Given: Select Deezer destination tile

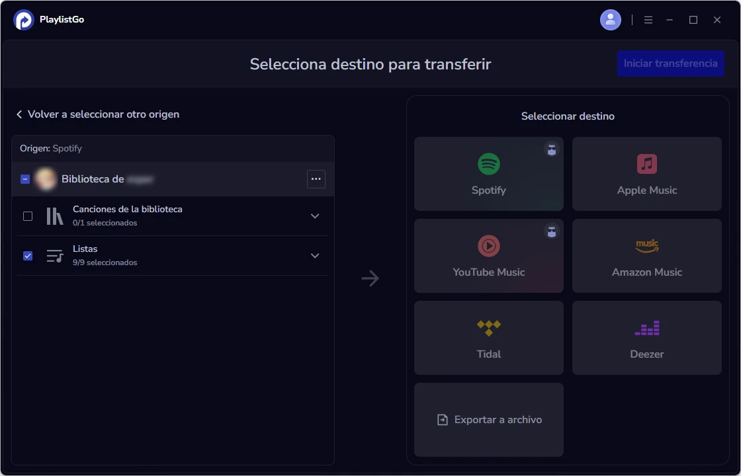Looking at the screenshot, I should (x=646, y=337).
